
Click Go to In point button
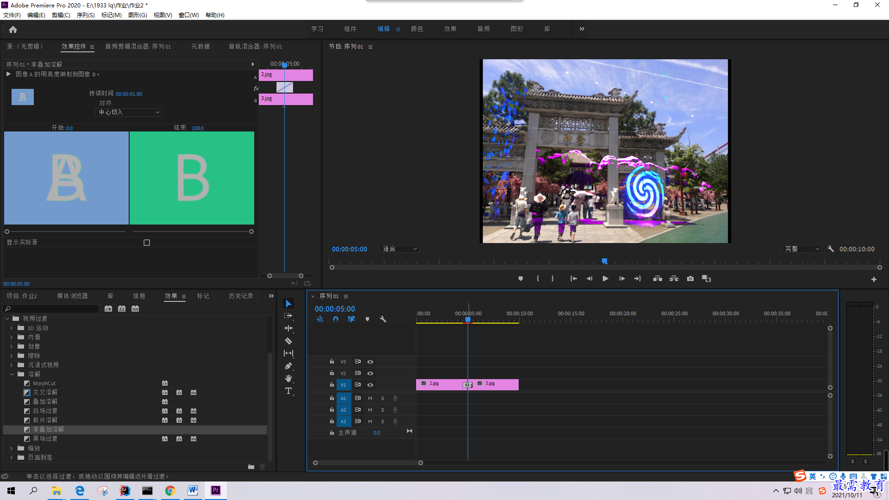click(573, 279)
